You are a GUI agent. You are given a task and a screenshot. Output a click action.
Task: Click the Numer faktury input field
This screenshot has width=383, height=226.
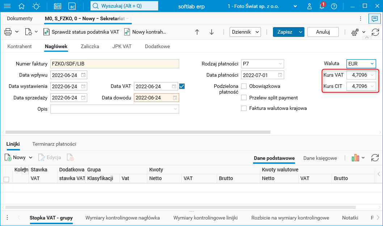[x=115, y=64]
